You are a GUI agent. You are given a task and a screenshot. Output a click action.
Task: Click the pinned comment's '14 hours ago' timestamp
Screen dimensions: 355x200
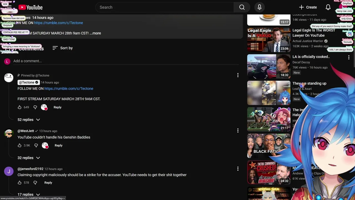pos(50,82)
